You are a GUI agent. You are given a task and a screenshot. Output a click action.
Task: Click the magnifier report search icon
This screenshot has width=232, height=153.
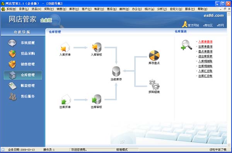pyautogui.click(x=186, y=45)
